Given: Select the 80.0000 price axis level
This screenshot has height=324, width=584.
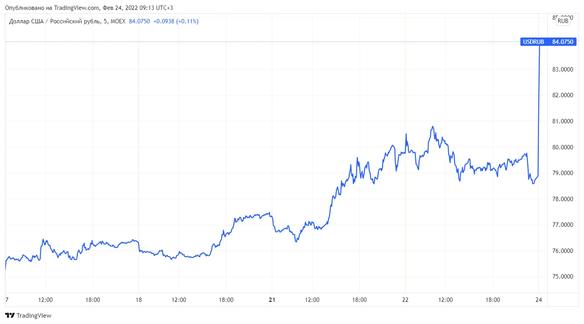Looking at the screenshot, I should [x=562, y=147].
